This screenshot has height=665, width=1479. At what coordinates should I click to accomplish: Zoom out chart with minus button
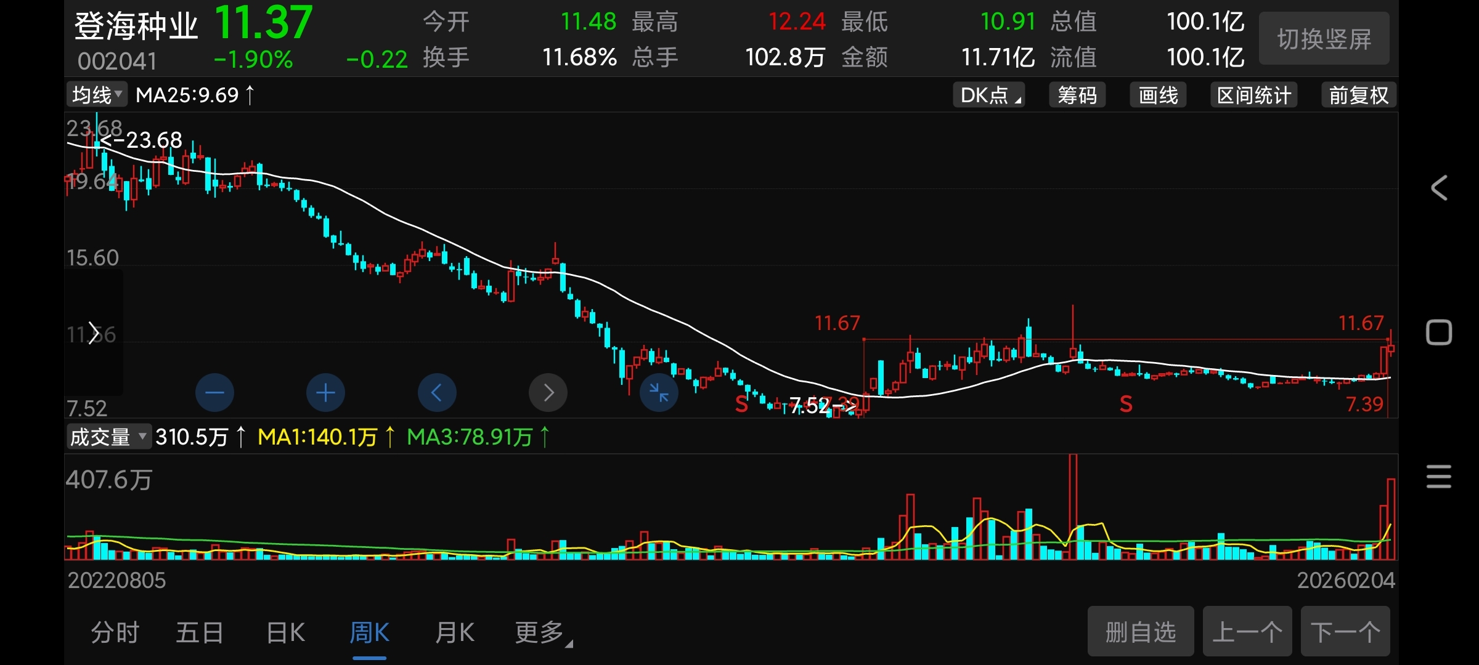214,392
